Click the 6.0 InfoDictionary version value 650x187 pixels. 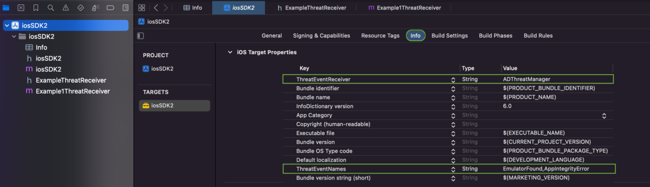coord(507,106)
